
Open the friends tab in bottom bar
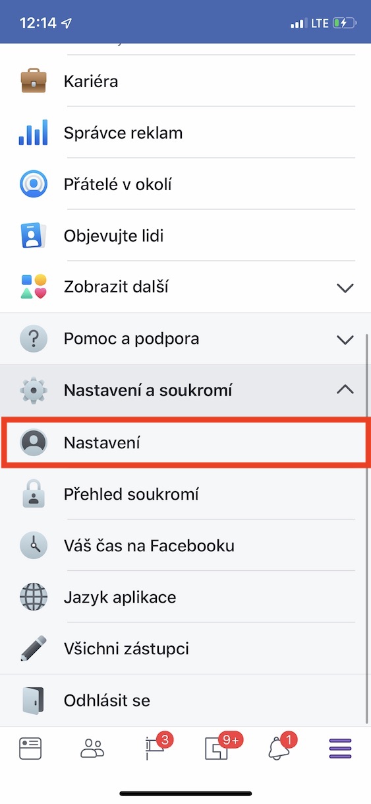coord(92,748)
